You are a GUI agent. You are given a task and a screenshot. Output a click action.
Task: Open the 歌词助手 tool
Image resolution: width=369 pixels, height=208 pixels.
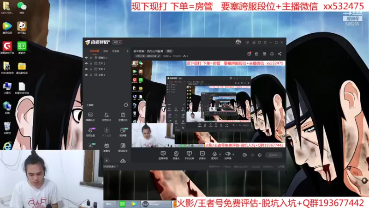(123, 147)
